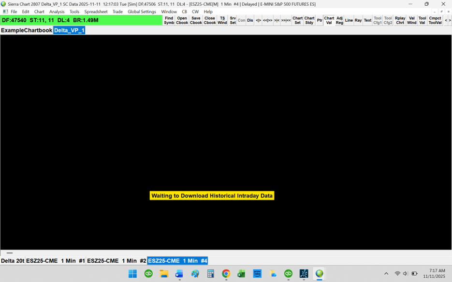Click the Con connect button
The width and height of the screenshot is (452, 282).
tap(241, 20)
